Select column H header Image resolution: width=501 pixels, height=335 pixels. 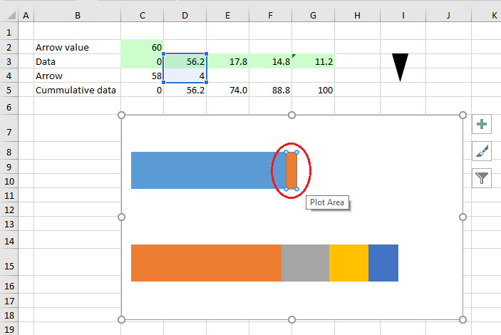357,15
